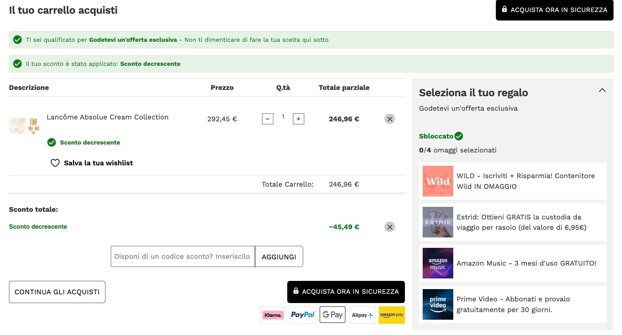Click Sconto decrescente in the discount applied banner
Image resolution: width=622 pixels, height=335 pixels.
point(150,64)
